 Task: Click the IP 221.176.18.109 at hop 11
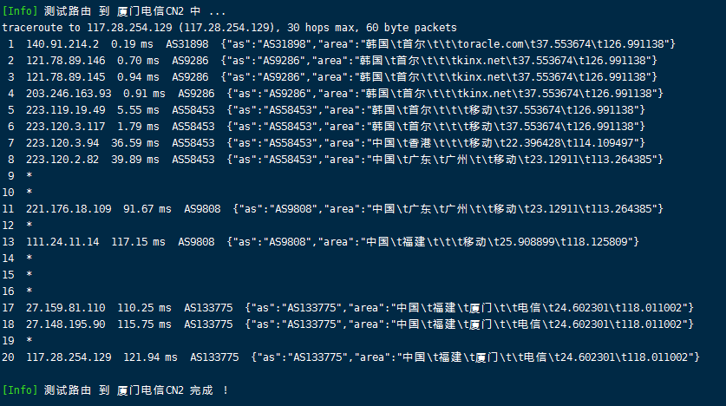coord(69,209)
